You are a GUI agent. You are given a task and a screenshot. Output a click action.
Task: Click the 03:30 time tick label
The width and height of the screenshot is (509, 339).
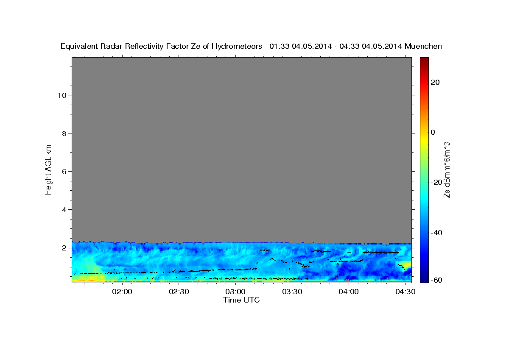click(292, 292)
